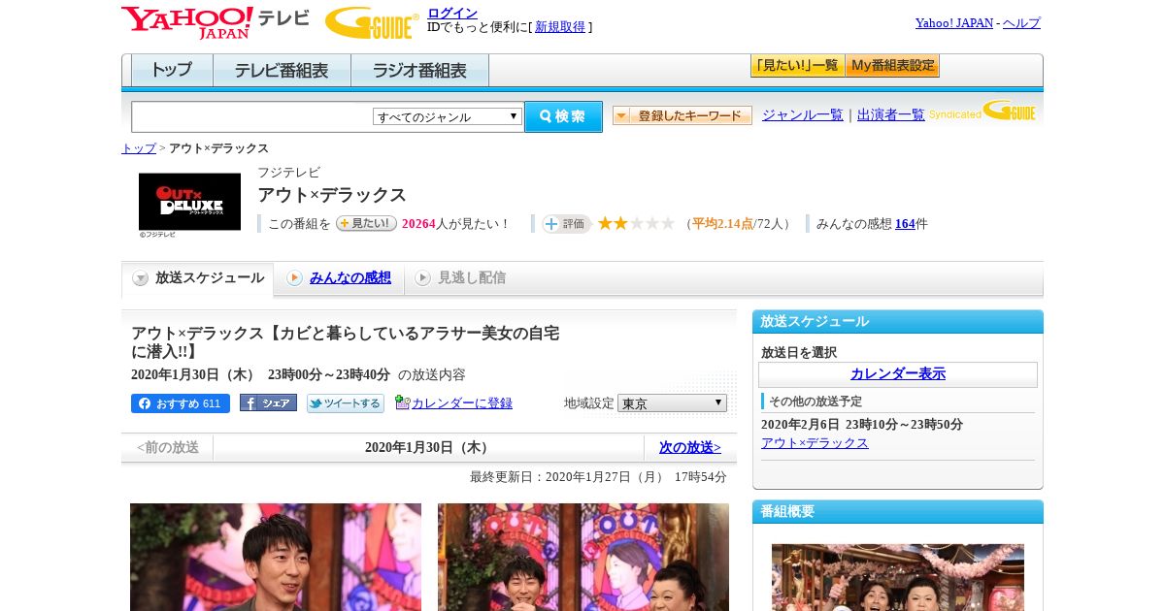Screen dimensions: 1165x611
Task: Click the トップ breadcrumb link
Action: point(139,148)
